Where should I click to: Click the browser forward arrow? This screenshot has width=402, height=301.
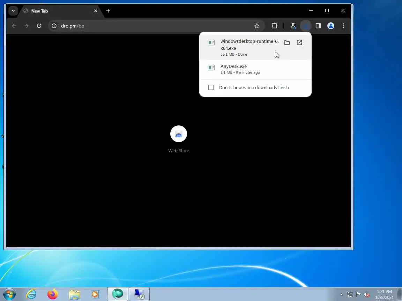(x=27, y=26)
